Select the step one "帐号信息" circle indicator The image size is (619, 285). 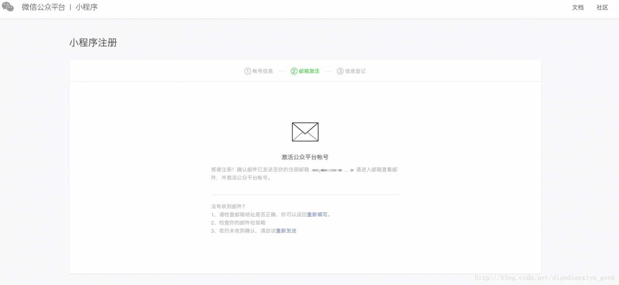coord(247,71)
